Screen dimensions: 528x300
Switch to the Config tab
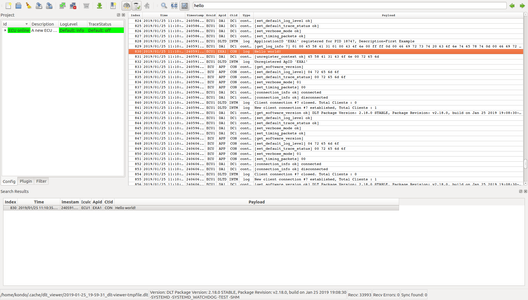coord(9,181)
